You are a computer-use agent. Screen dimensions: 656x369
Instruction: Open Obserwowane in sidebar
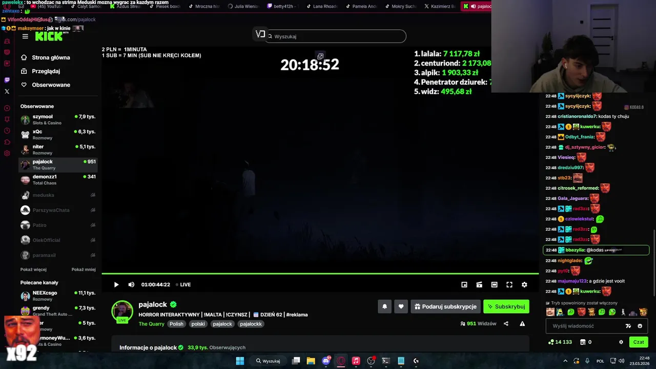[46, 85]
